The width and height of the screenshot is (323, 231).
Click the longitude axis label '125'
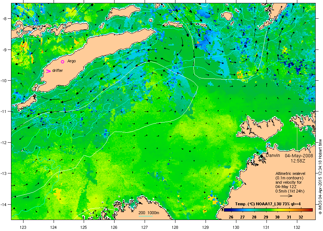pyautogui.click(x=84, y=227)
